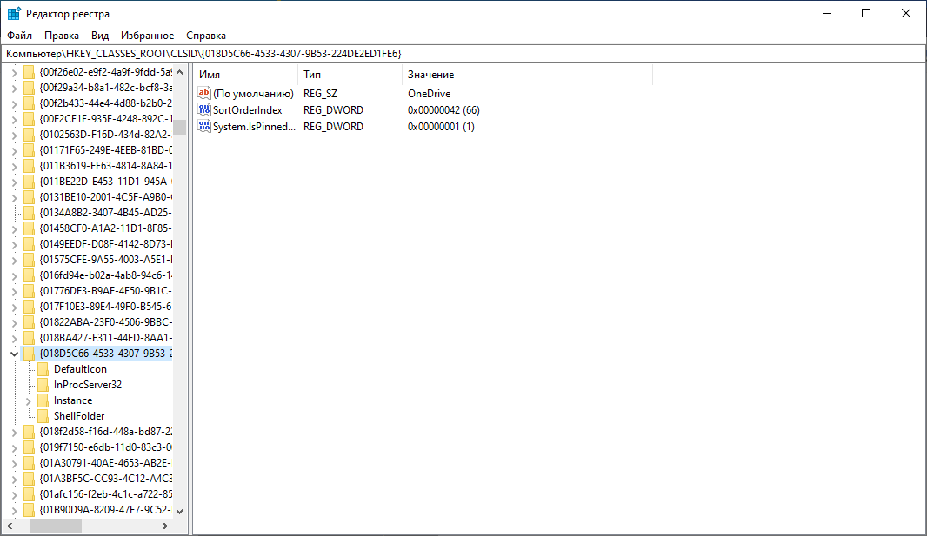Expand the {018f2d58-f16d-448a key
This screenshot has height=536, width=927.
13,432
